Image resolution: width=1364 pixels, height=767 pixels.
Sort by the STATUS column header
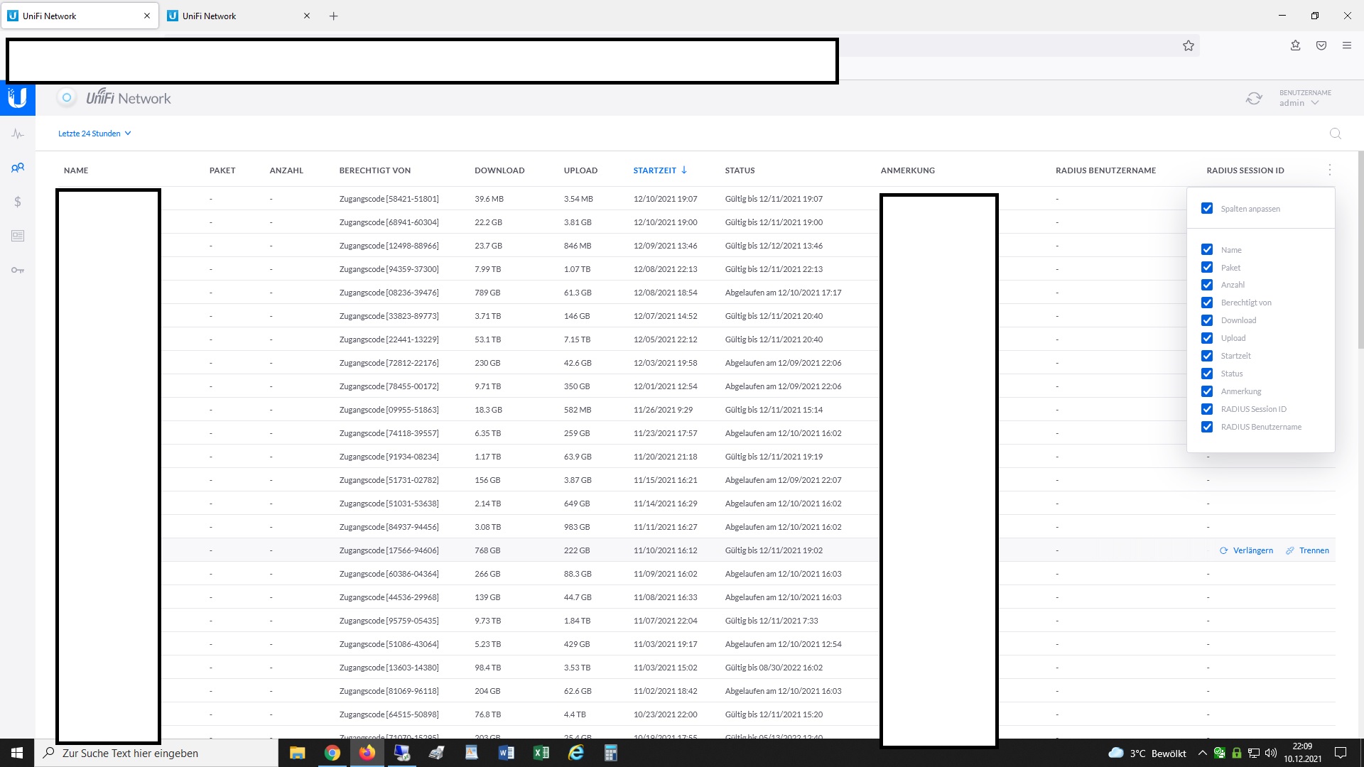coord(740,170)
